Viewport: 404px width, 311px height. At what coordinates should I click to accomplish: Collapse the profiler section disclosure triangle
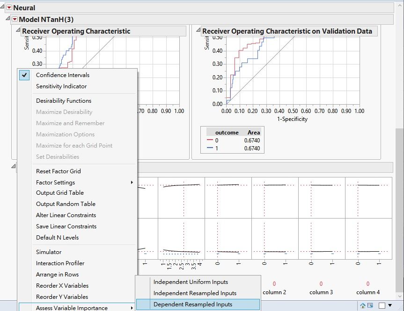(x=14, y=166)
